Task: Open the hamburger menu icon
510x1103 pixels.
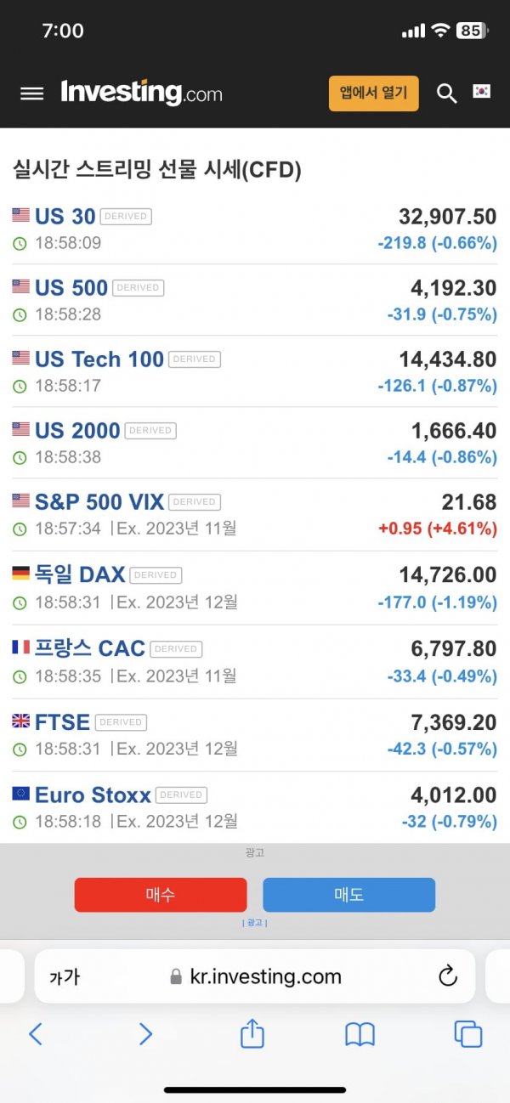Action: pyautogui.click(x=31, y=93)
